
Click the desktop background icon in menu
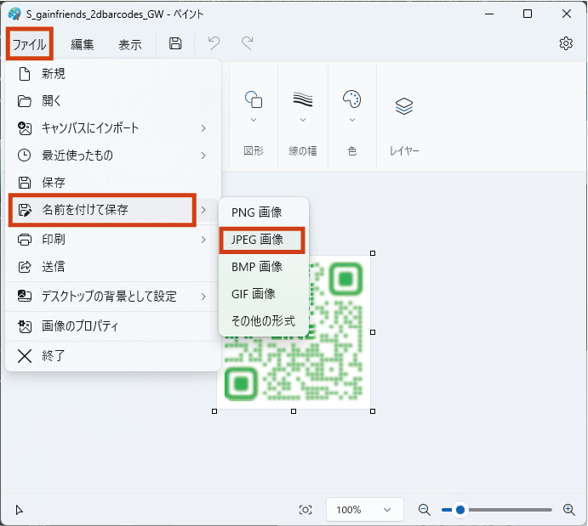(25, 296)
